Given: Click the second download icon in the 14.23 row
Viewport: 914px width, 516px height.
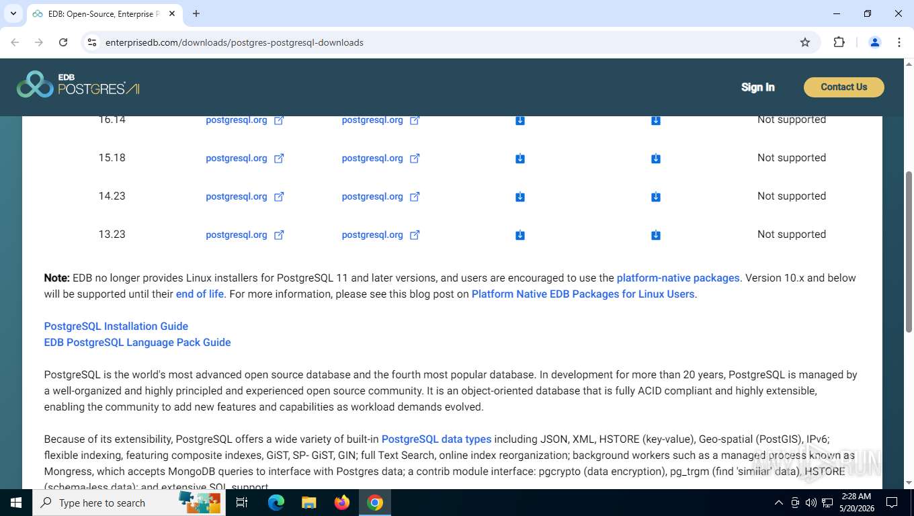Looking at the screenshot, I should (656, 197).
